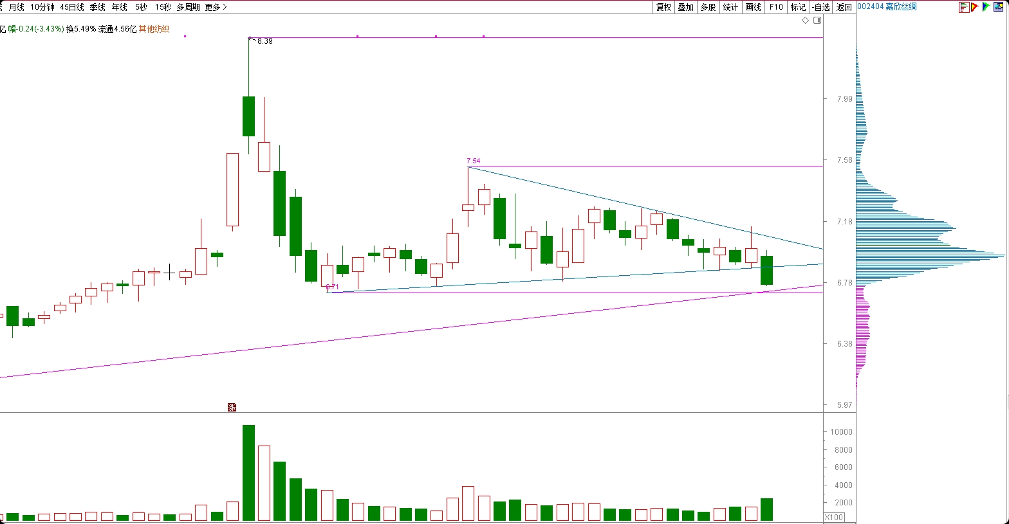This screenshot has width=1009, height=524.
Task: Click the 7.58 price axis label
Action: (844, 160)
